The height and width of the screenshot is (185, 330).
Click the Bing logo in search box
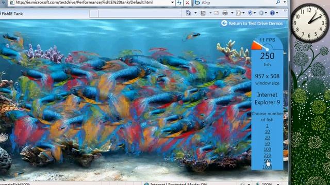(x=197, y=3)
